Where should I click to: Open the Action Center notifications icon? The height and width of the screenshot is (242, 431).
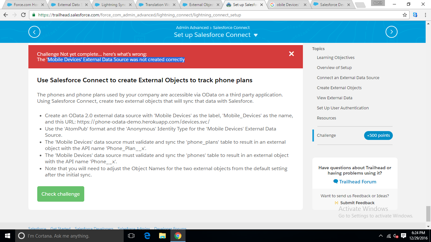tap(404, 236)
